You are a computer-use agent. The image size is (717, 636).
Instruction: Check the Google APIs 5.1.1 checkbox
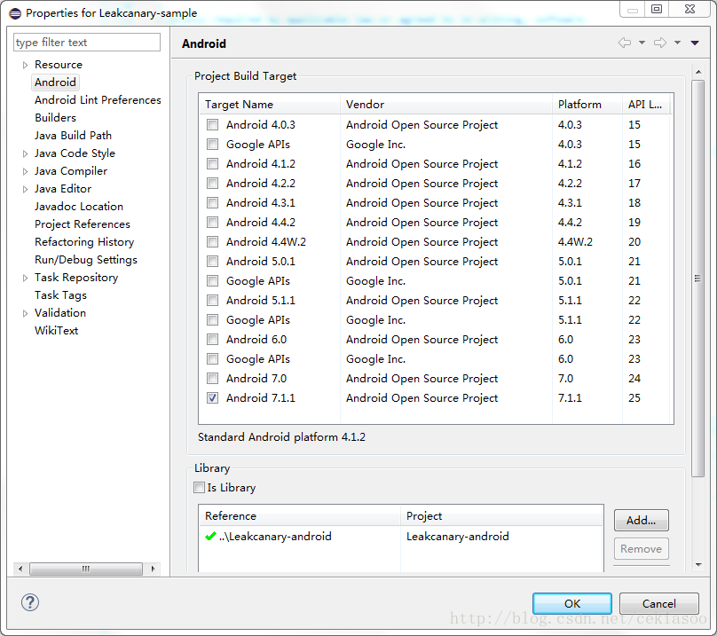click(x=212, y=320)
